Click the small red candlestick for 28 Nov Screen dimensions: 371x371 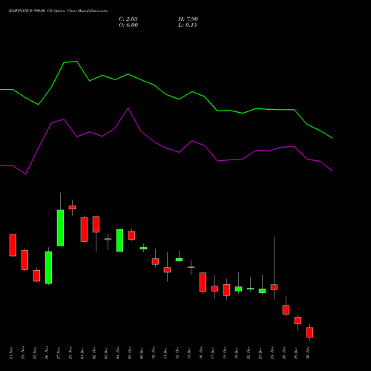pyautogui.click(x=72, y=207)
